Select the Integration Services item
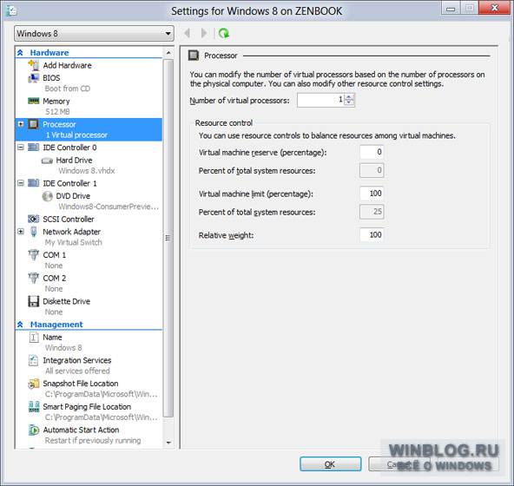 tap(77, 360)
